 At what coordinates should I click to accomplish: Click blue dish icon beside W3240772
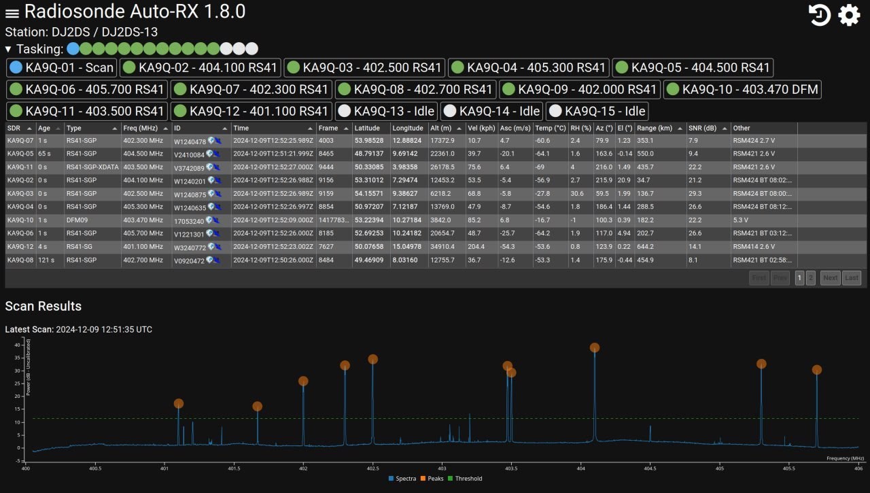[x=217, y=247]
